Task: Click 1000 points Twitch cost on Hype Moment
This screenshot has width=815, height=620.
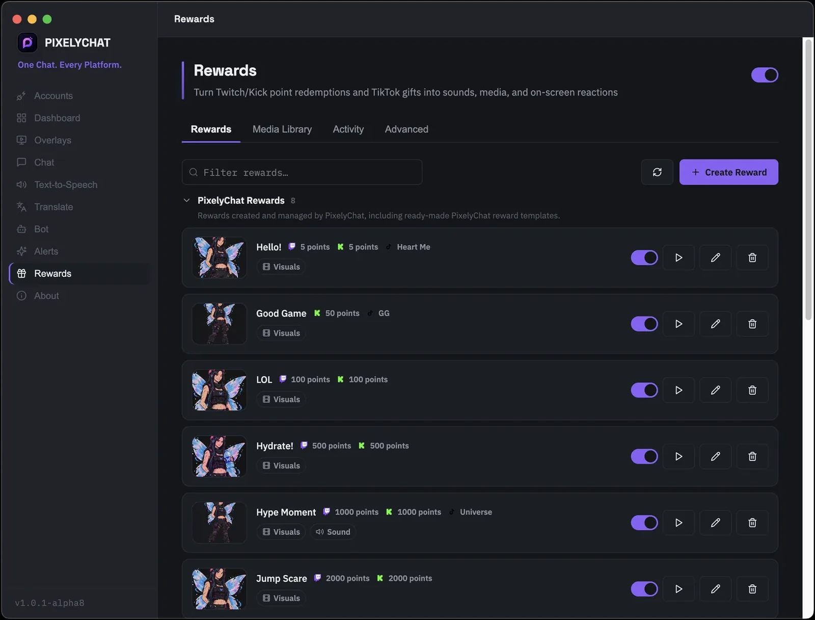Action: pos(357,512)
